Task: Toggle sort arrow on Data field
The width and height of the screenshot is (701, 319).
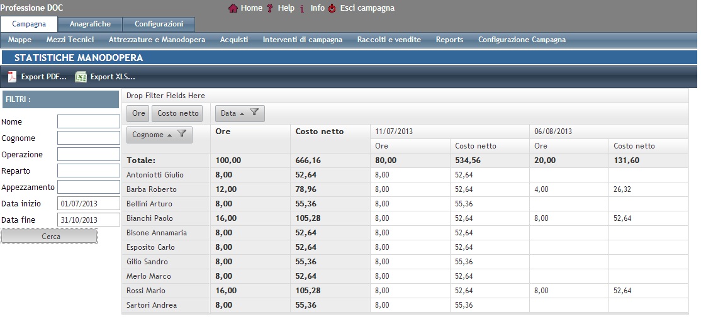Action: 242,113
